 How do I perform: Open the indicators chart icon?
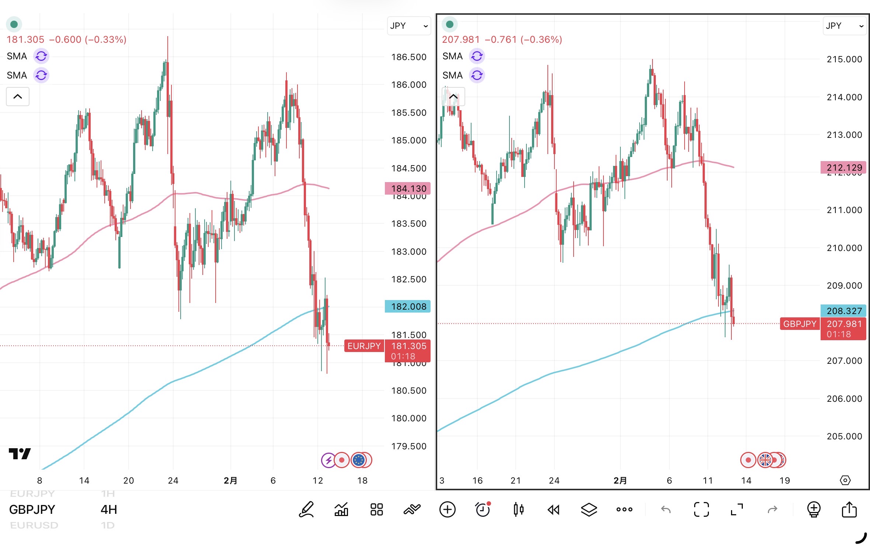(x=341, y=509)
